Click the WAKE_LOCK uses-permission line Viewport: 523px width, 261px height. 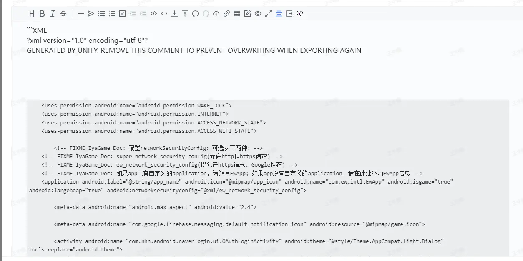136,106
